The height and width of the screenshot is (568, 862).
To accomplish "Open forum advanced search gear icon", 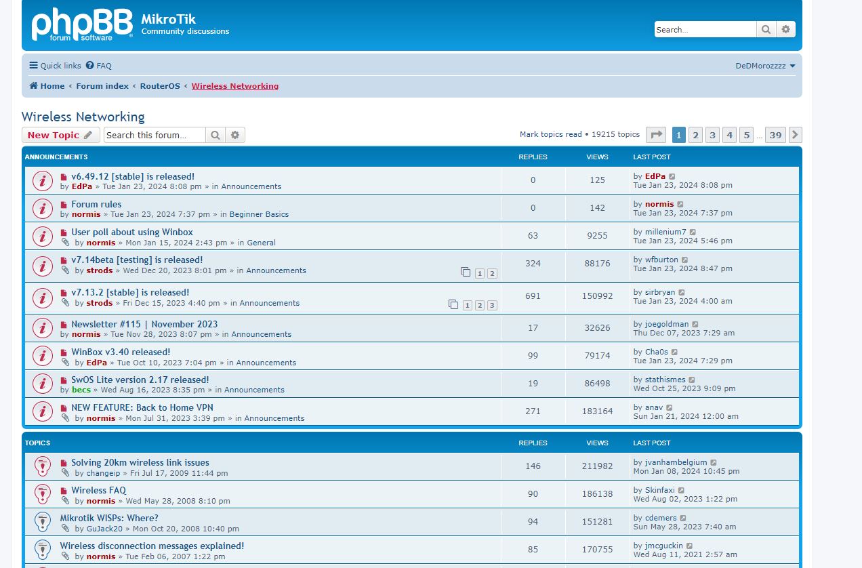I will [x=235, y=135].
